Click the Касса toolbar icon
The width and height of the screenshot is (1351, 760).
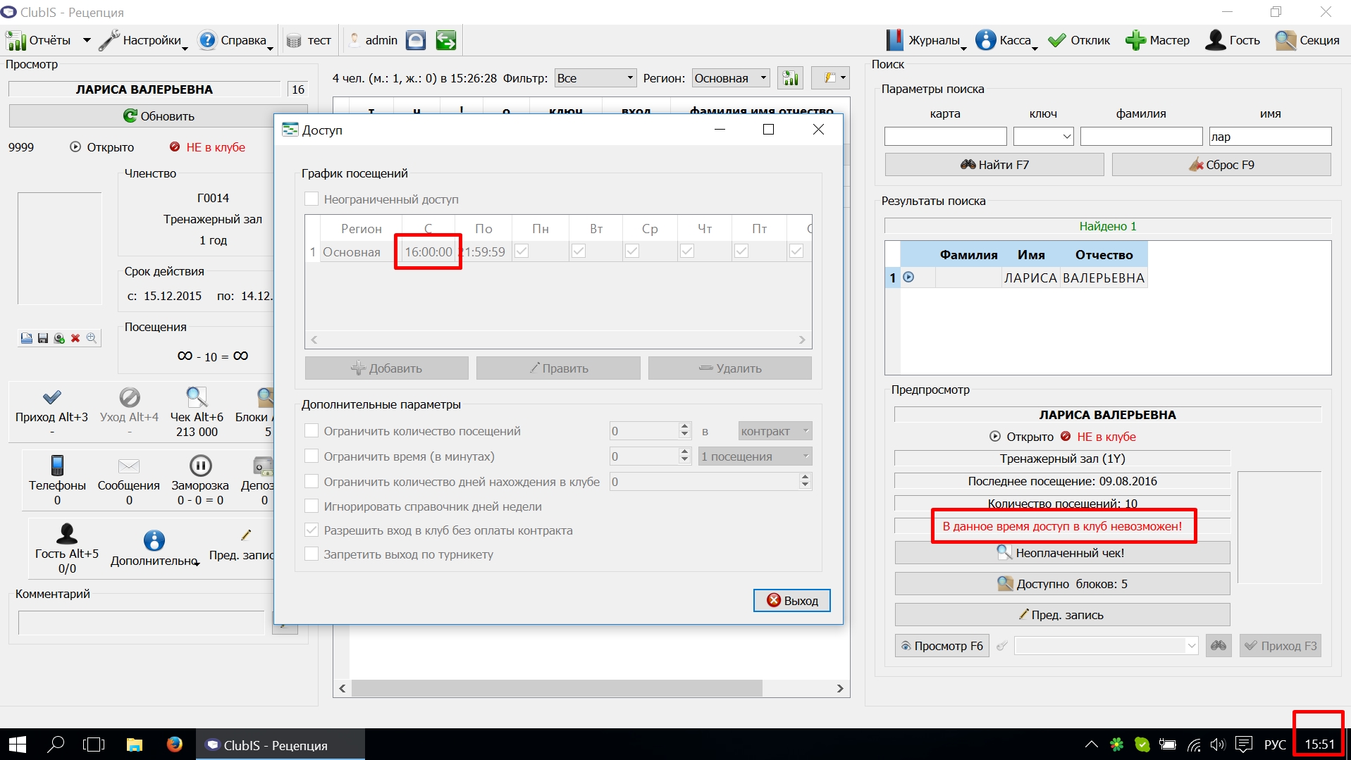coord(985,40)
